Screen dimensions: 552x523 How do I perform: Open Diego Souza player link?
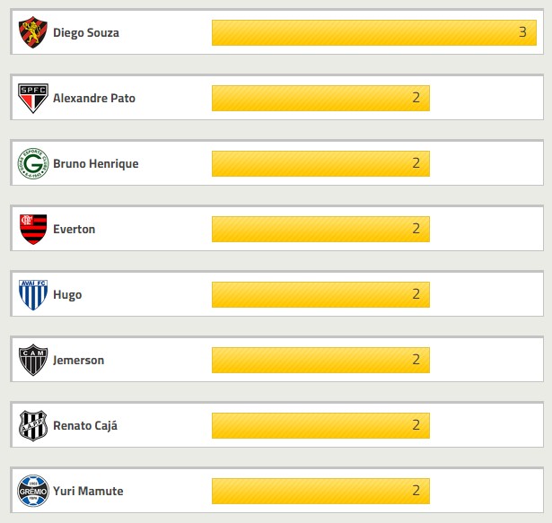(x=86, y=33)
